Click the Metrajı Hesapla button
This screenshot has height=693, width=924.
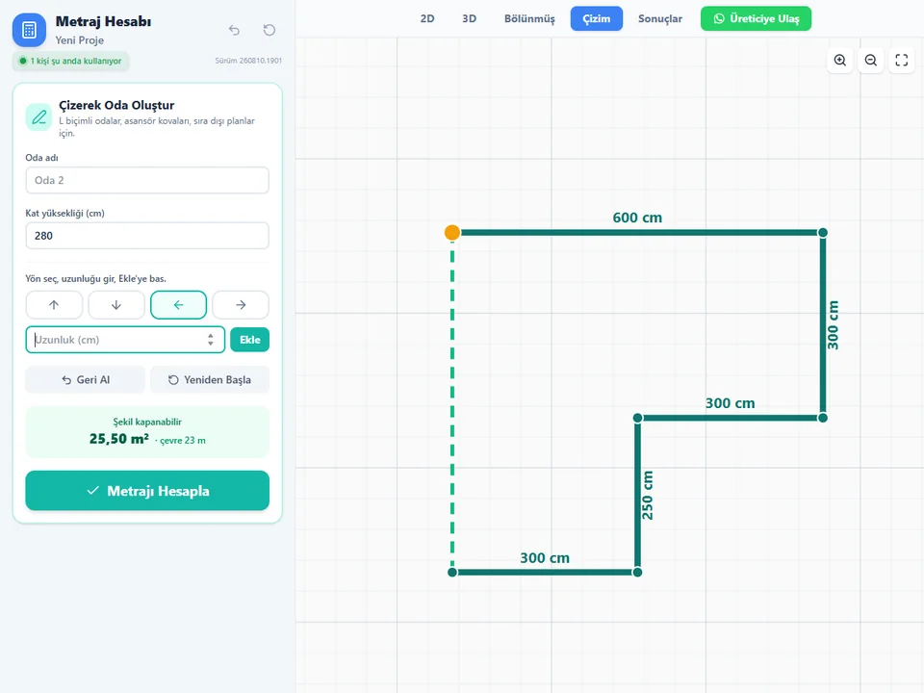[147, 490]
